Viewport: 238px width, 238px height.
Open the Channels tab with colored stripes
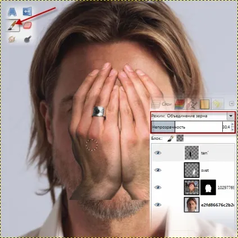click(x=180, y=104)
